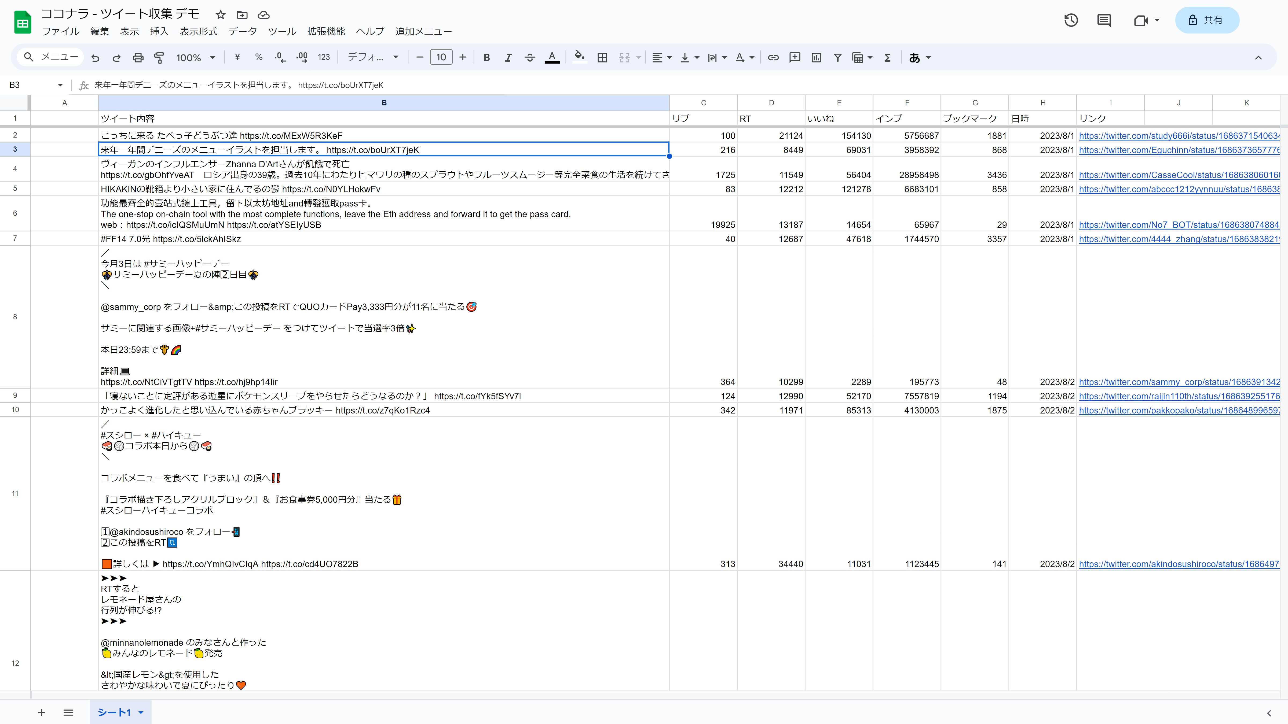Screen dimensions: 1288x724
Task: Open the Google Sheets home icon
Action: click(x=23, y=23)
